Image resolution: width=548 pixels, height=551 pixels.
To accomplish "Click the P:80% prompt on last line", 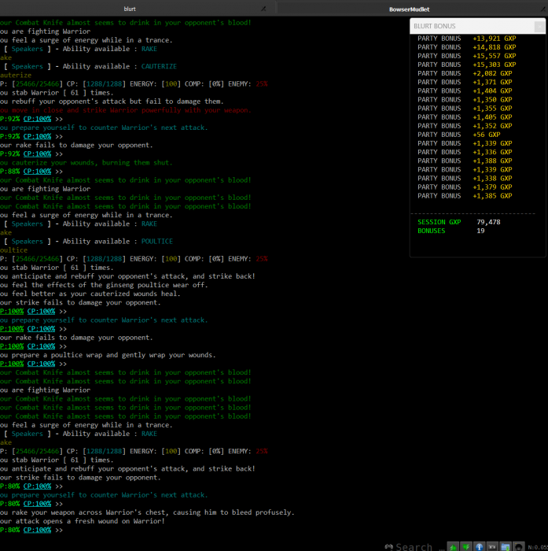I will click(x=10, y=530).
